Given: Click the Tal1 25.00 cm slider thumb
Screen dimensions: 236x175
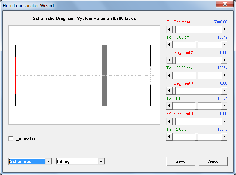Looking at the screenshot, I should point(197,75).
